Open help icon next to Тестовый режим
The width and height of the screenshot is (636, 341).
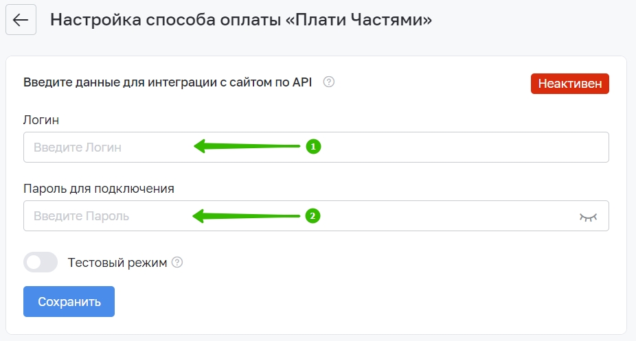[177, 262]
